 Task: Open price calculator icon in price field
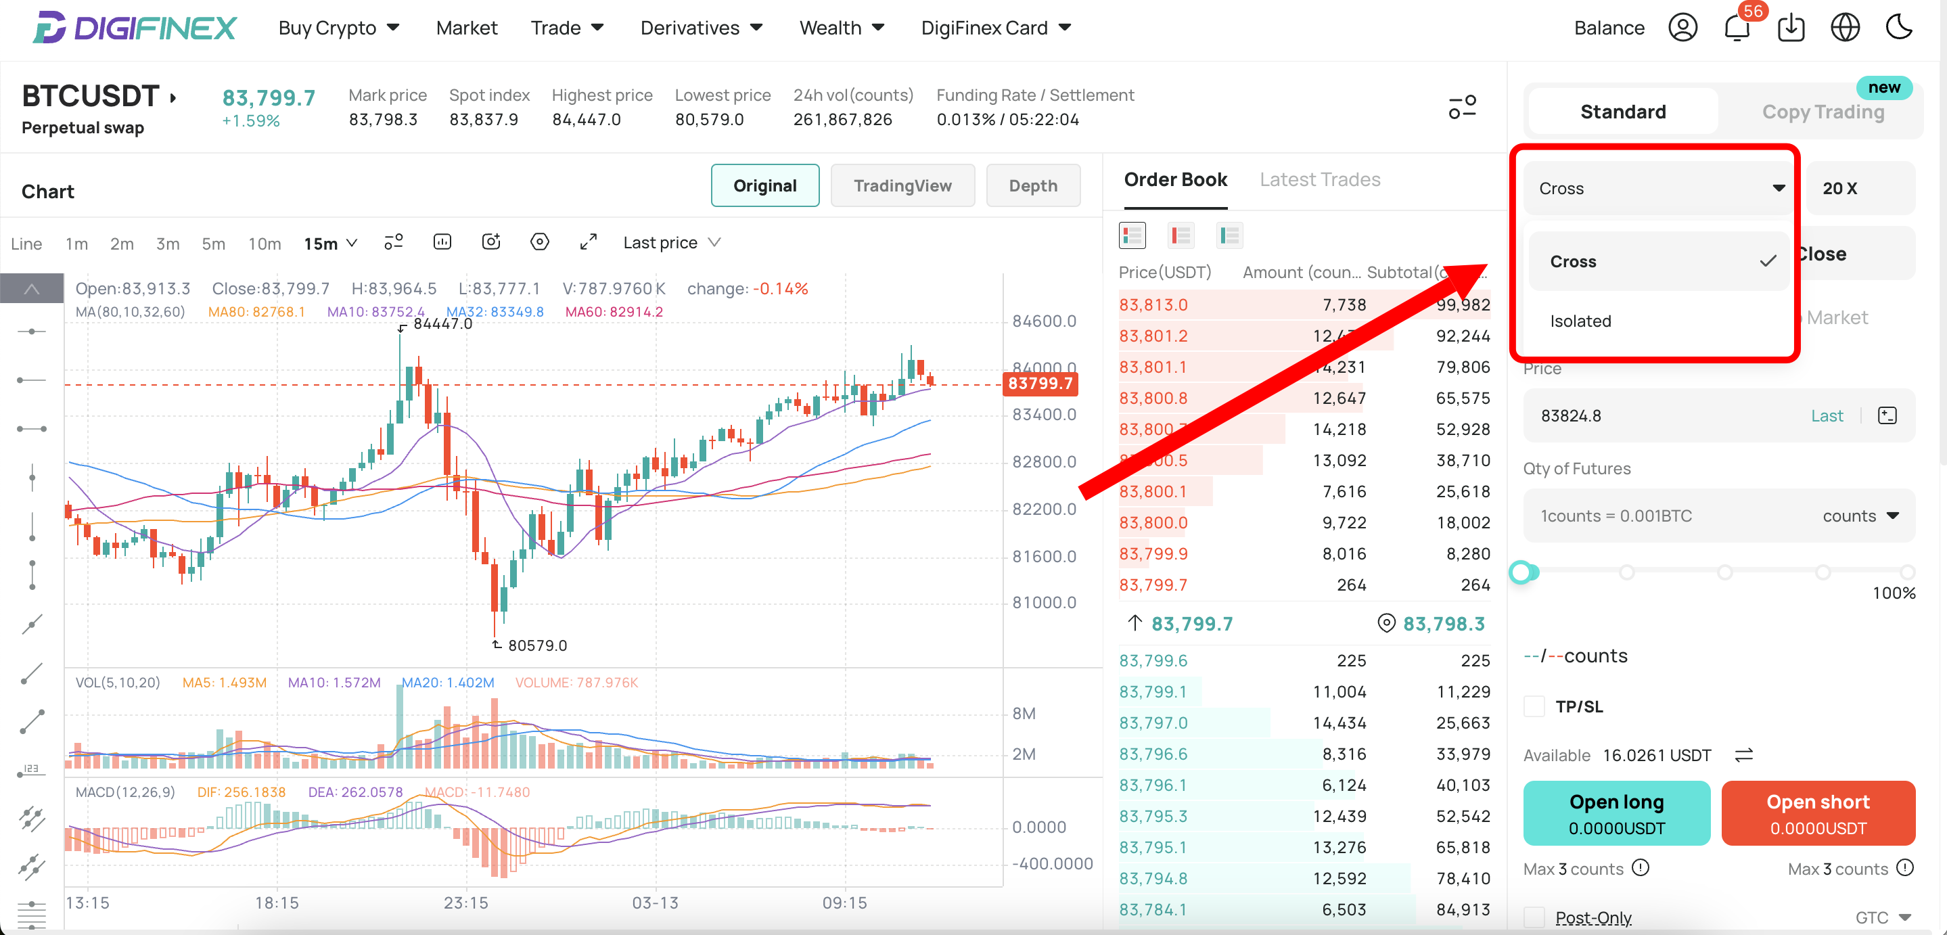(1887, 415)
